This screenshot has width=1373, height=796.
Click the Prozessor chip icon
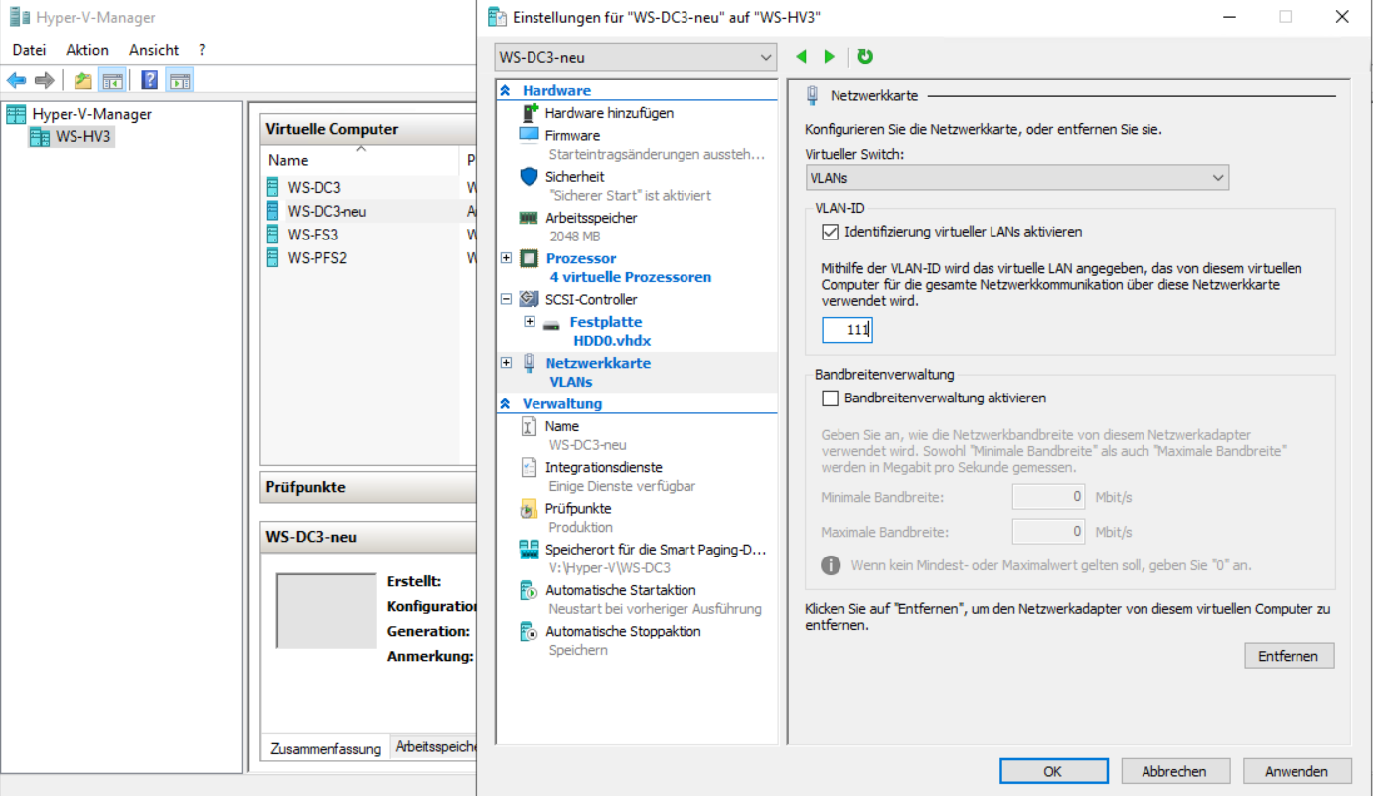[x=530, y=258]
